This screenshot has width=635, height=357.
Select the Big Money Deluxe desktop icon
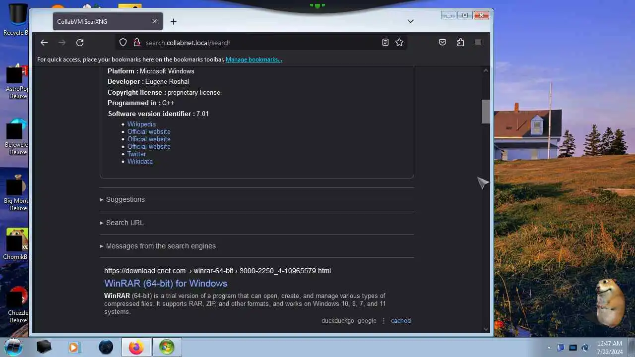point(17,192)
